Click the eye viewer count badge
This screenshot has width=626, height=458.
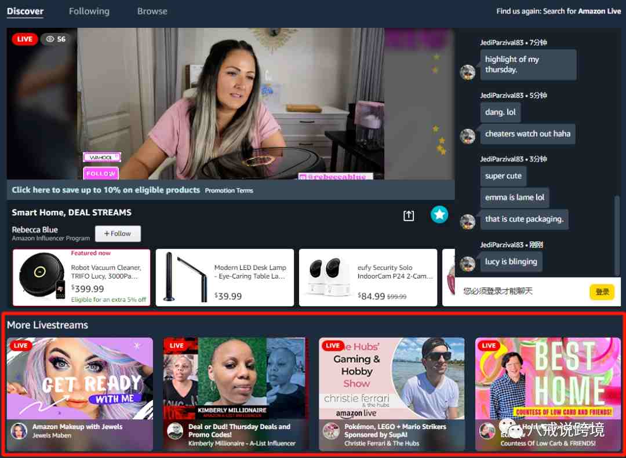[56, 39]
